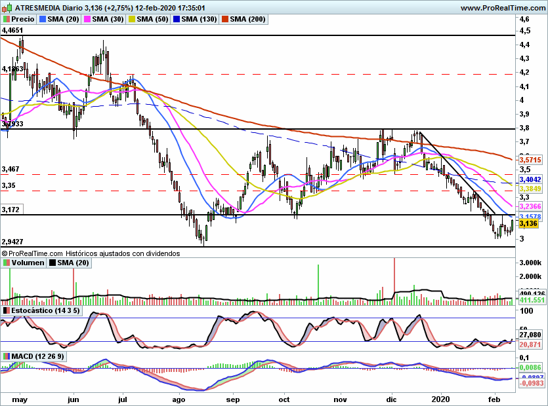Click the 4,1863 level label
The image size is (548, 406).
tap(12, 69)
